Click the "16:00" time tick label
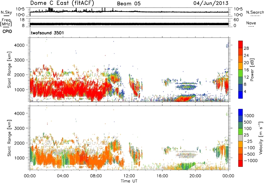Image resolution: width=264 pixels, height=183 pixels. 162,176
